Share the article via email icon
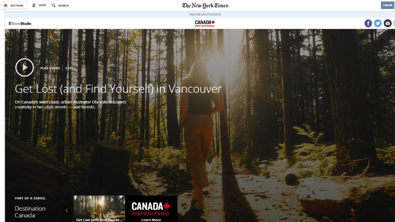 coord(388,23)
